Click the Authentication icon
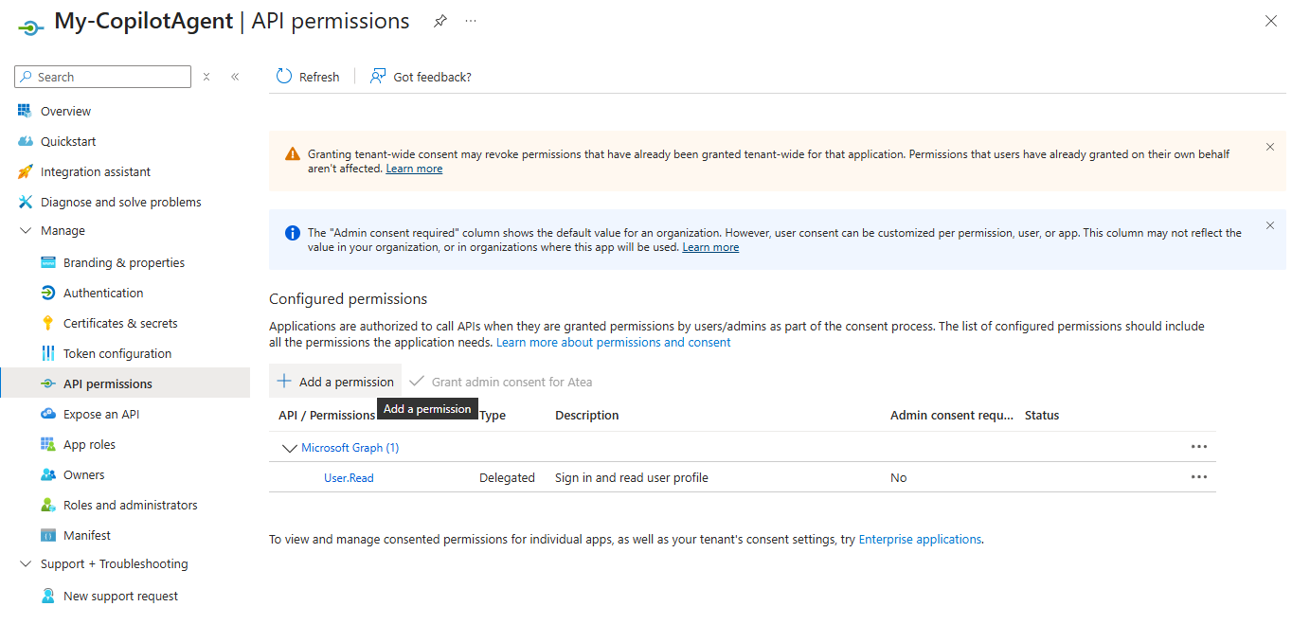 click(x=47, y=293)
